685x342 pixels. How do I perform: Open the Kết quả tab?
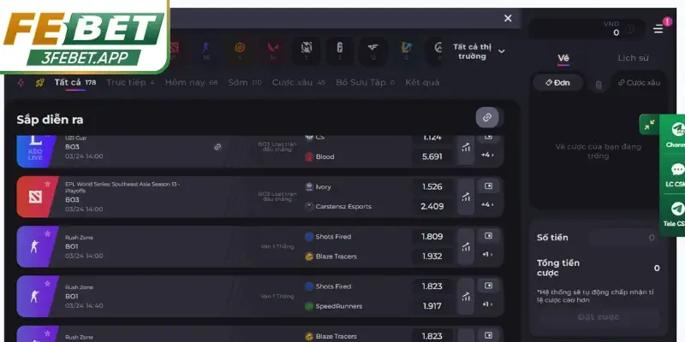click(x=422, y=82)
